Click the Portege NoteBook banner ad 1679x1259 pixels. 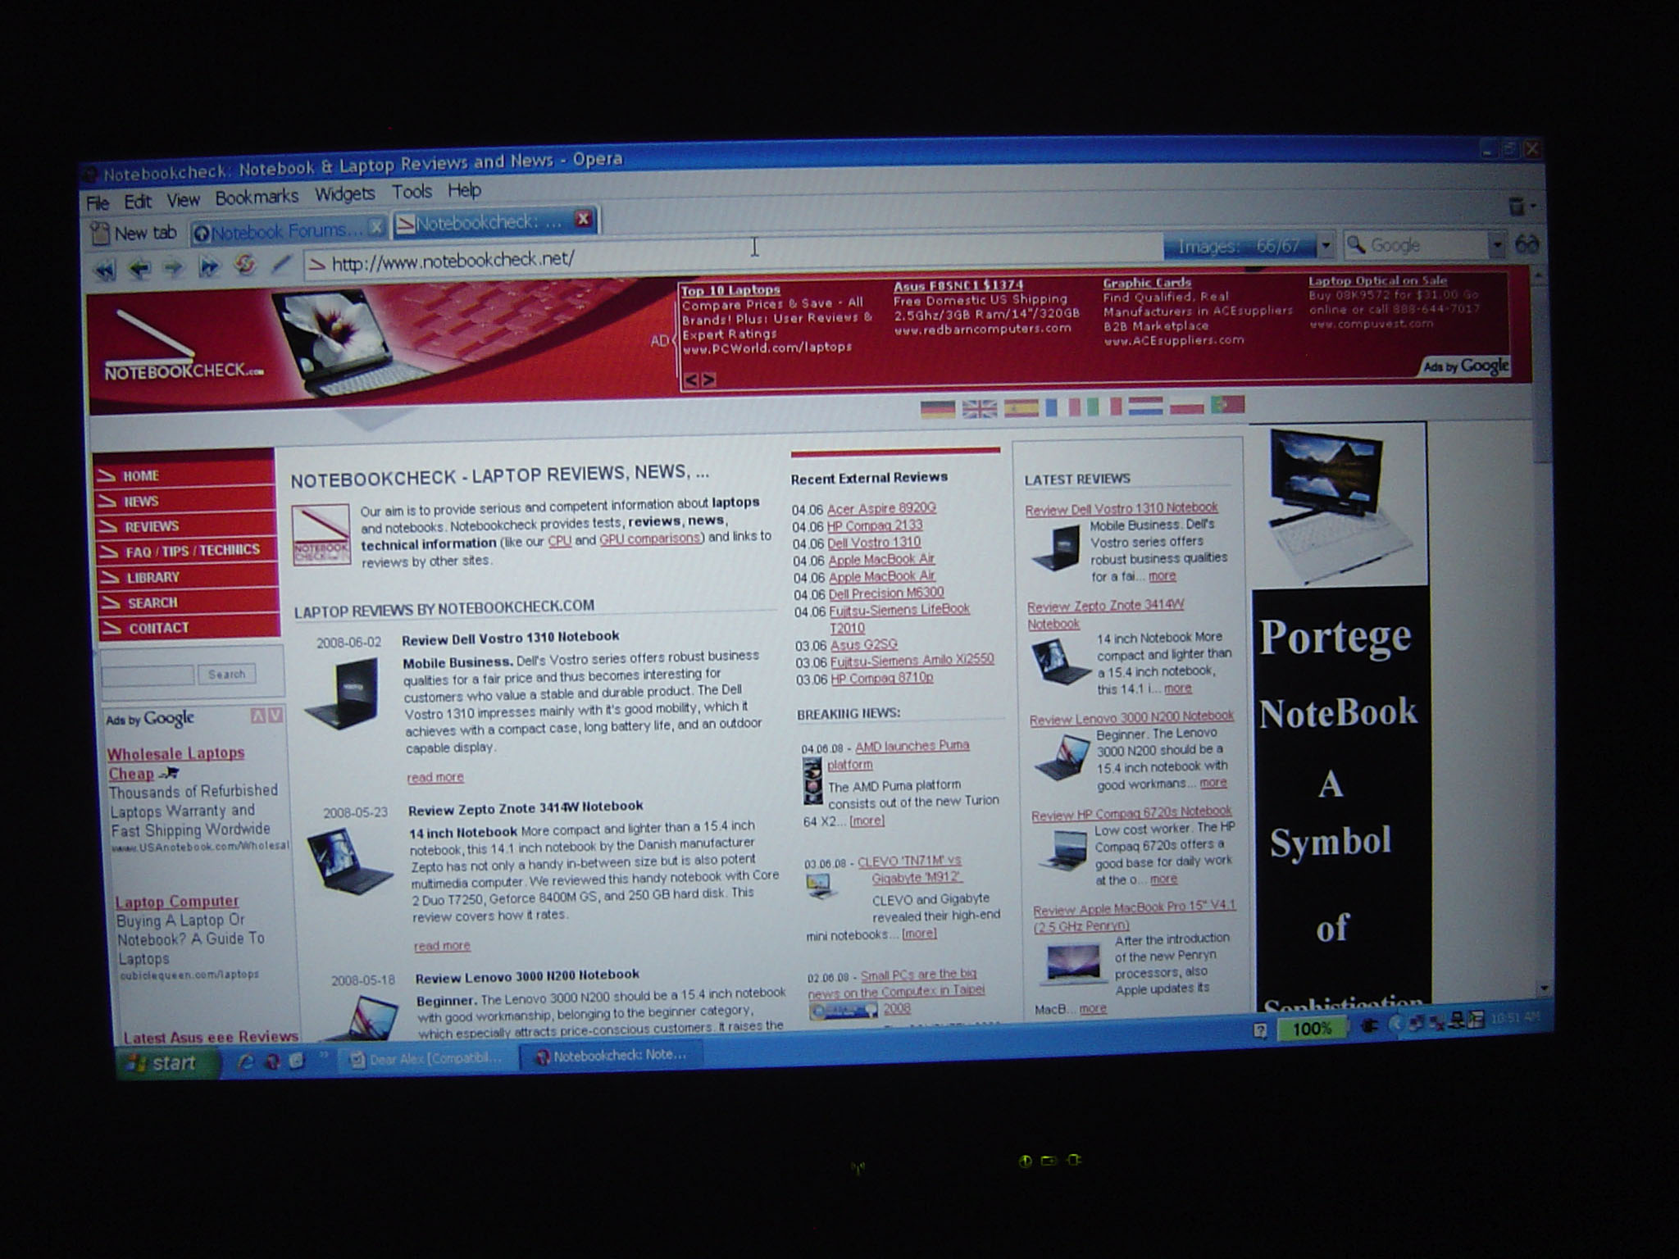[x=1341, y=713]
